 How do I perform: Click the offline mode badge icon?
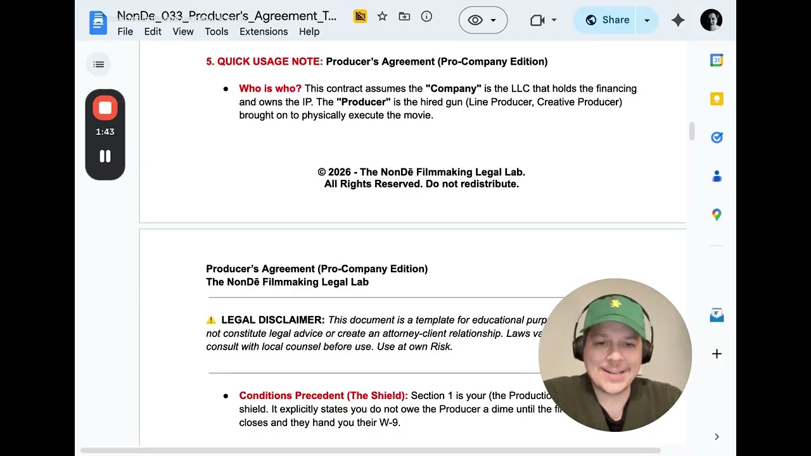pos(360,16)
